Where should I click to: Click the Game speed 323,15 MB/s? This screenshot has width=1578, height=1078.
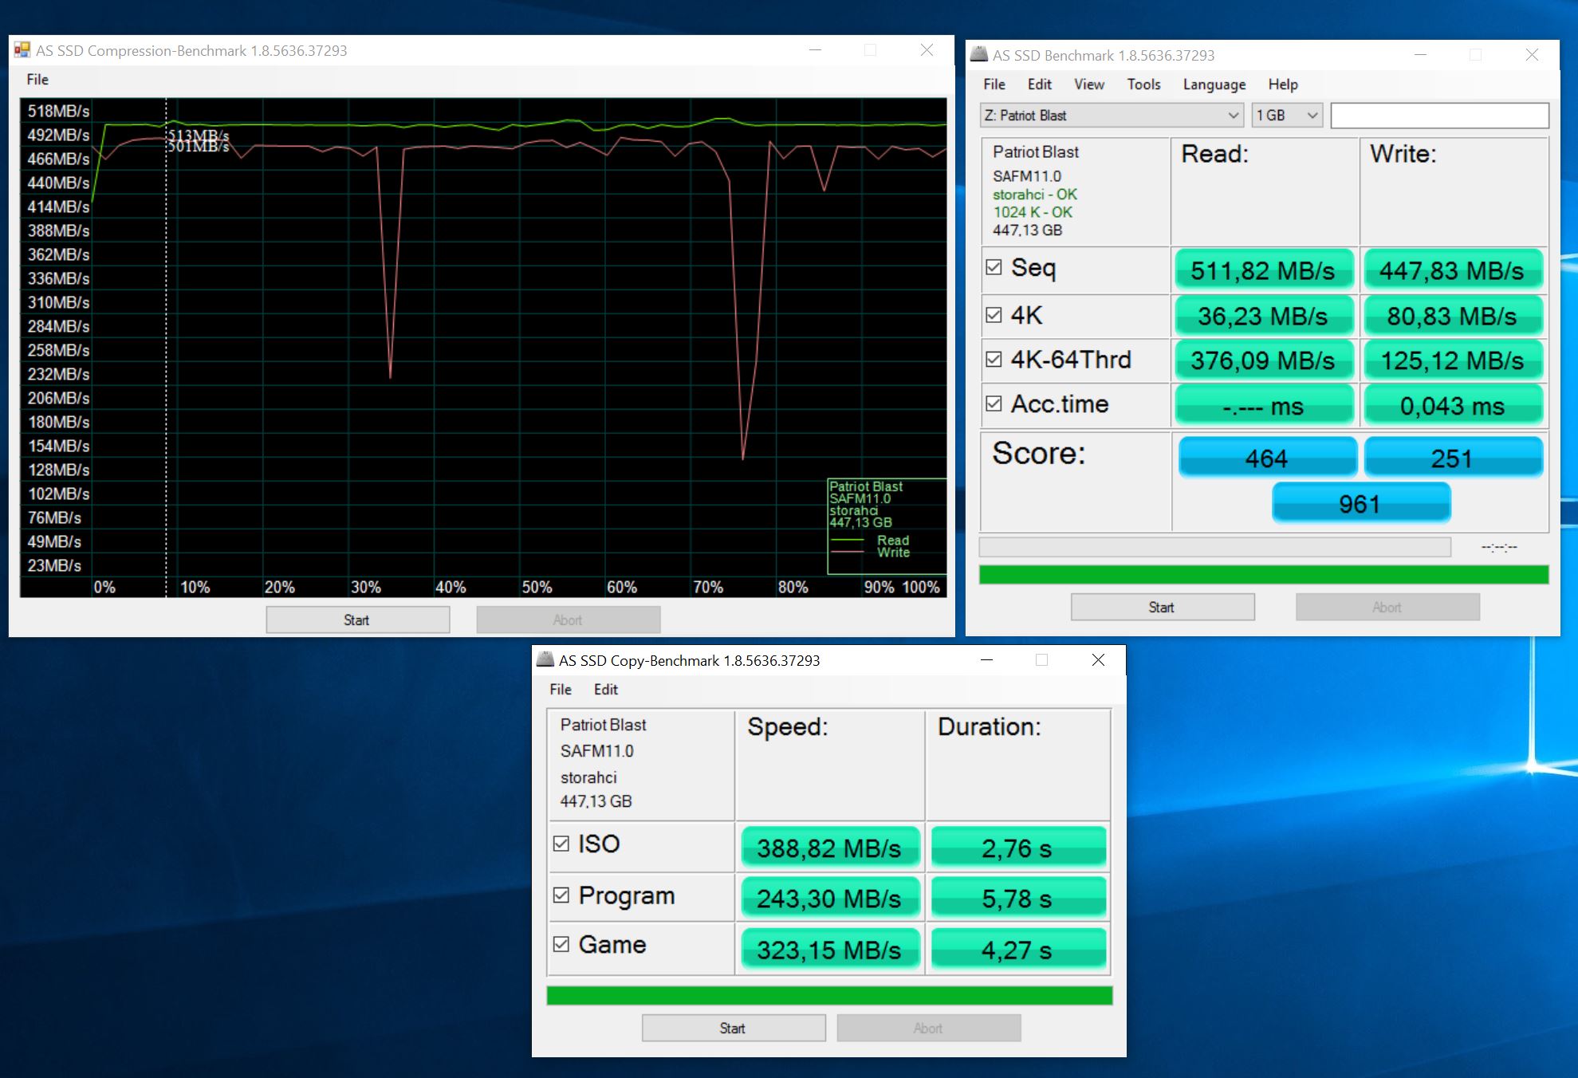click(x=830, y=949)
